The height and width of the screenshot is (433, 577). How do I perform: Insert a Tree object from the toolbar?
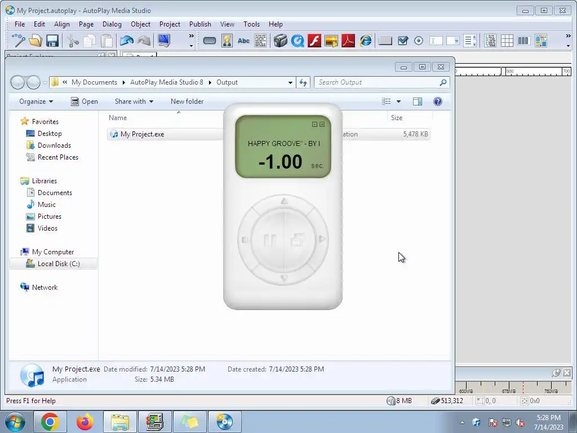[490, 41]
